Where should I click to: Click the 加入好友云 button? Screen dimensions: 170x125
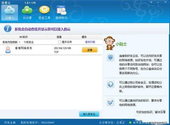pos(89,114)
